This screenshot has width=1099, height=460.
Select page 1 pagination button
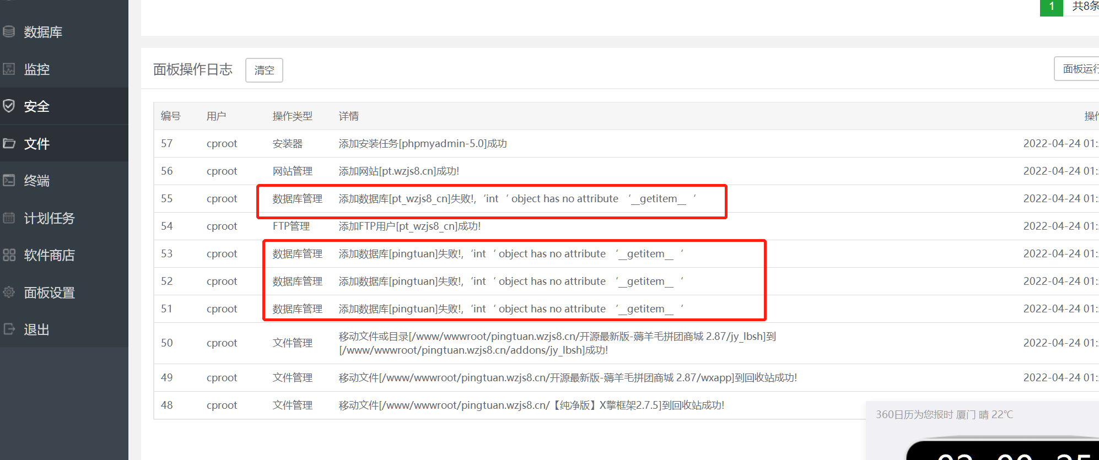[x=1051, y=7]
